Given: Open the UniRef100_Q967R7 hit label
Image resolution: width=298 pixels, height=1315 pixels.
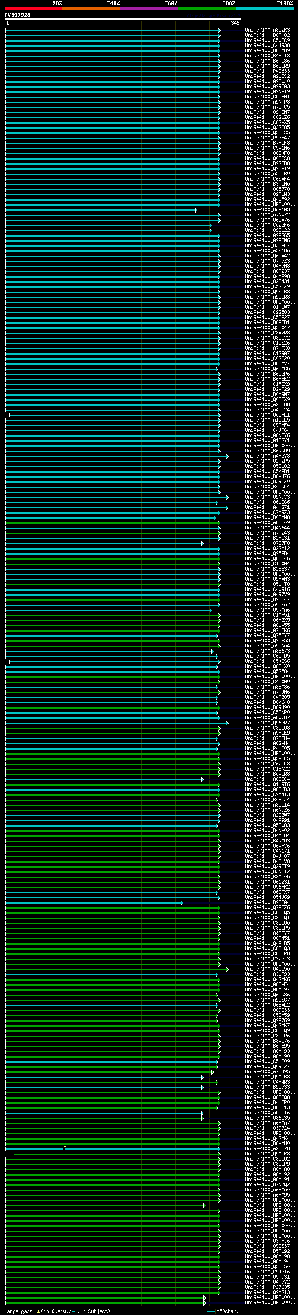Looking at the screenshot, I should [267, 723].
